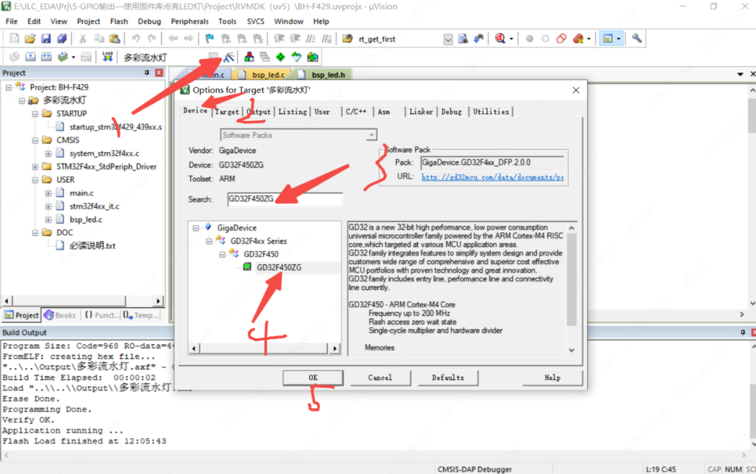Expand the STM32F4xx_StdPeriph_Driver folder
This screenshot has height=474, width=756.
point(35,167)
